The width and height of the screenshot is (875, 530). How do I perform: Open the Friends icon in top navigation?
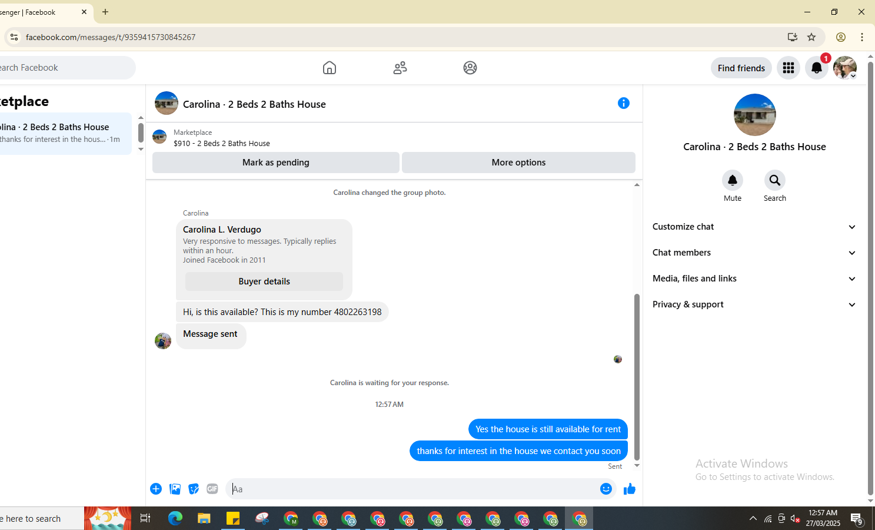tap(400, 68)
